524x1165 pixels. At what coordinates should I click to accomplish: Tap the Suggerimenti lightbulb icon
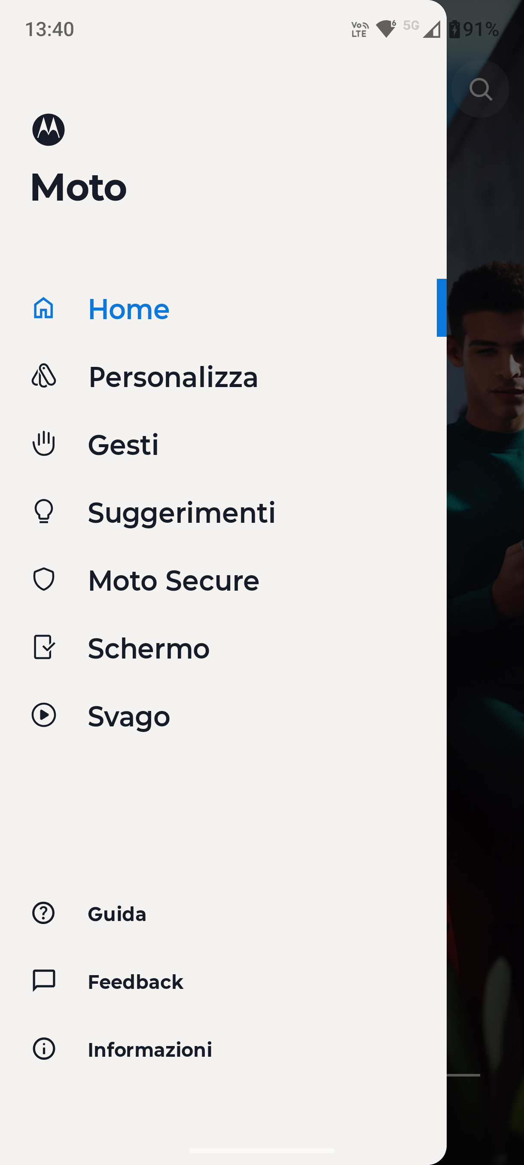click(x=44, y=512)
